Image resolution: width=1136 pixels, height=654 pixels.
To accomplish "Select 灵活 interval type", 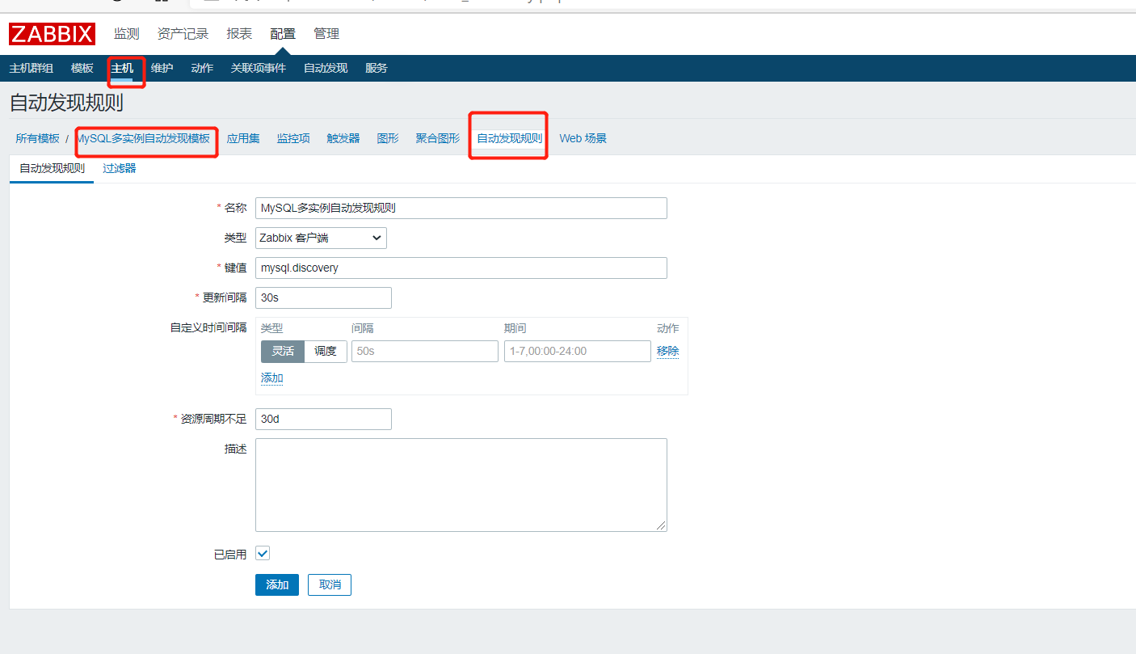I will (x=283, y=351).
